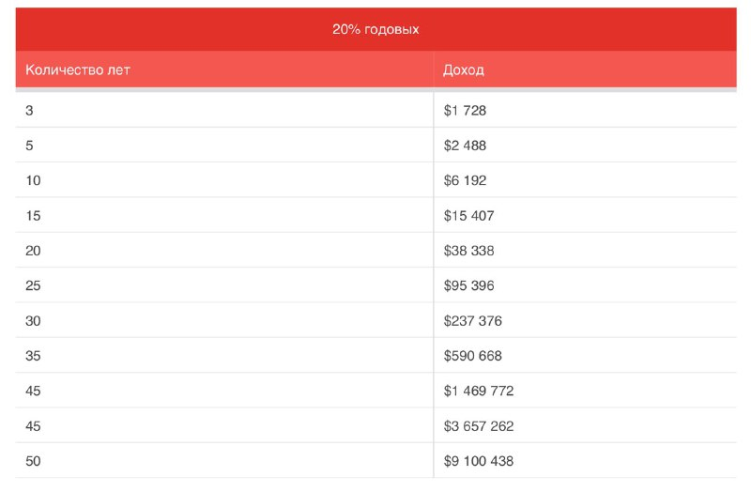Select the $2 488 income value
This screenshot has height=492, width=751.
466,146
